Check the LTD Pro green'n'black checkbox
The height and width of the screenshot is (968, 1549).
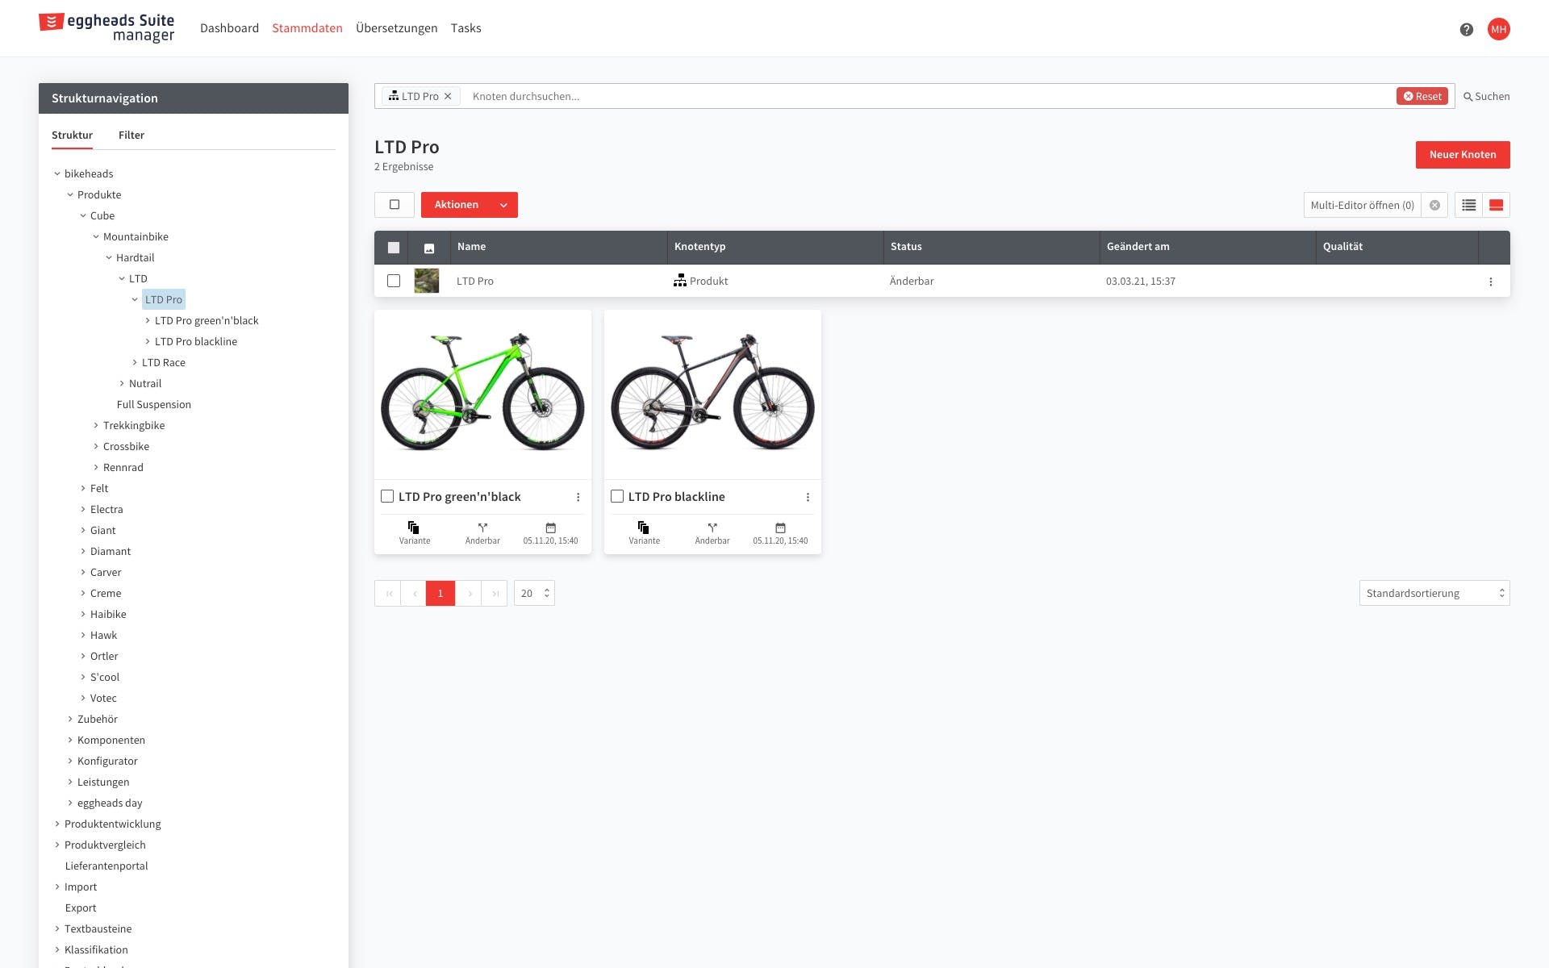387,496
